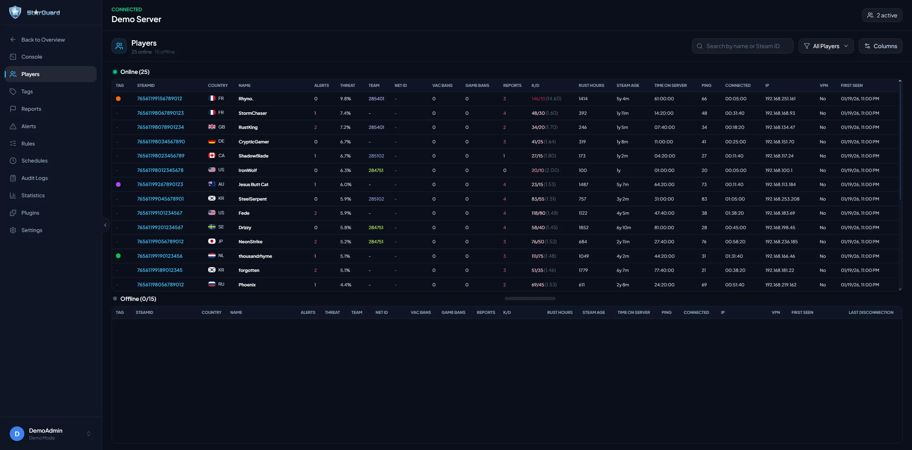Open Console from the sidebar
The image size is (912, 450).
pos(32,57)
